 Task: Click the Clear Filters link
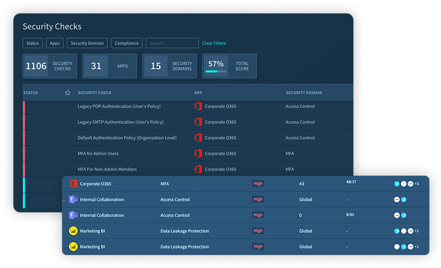[x=214, y=43]
